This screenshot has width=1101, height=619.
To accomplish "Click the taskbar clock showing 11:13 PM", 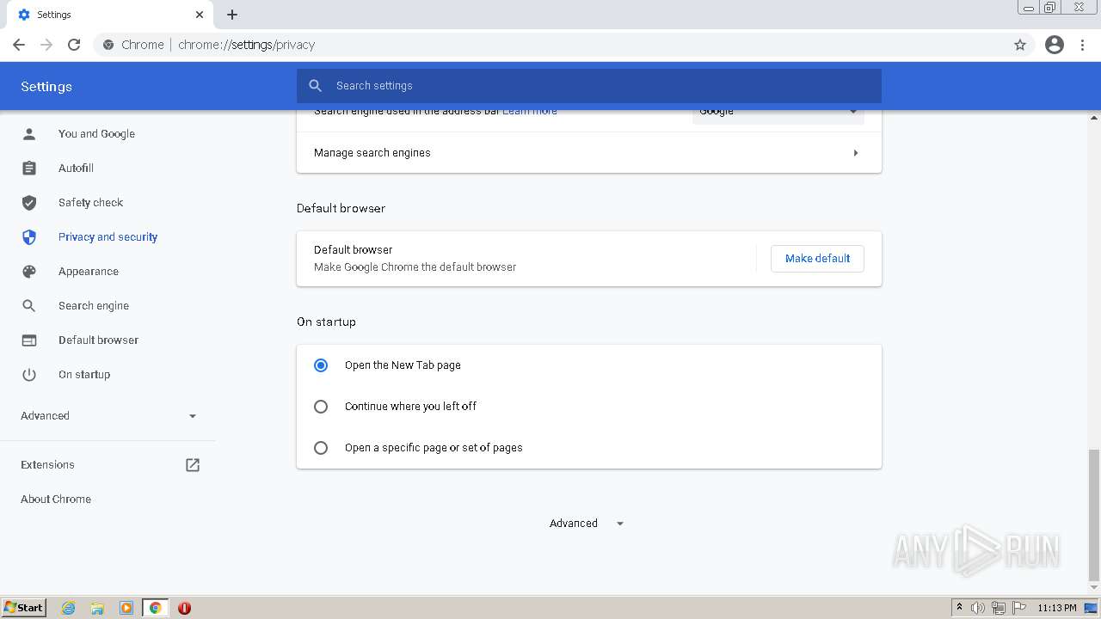I will point(1056,608).
